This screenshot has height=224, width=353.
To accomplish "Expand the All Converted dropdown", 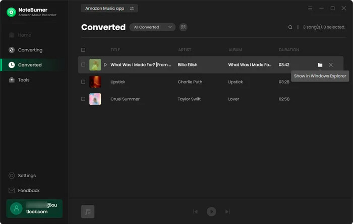I will (x=152, y=27).
